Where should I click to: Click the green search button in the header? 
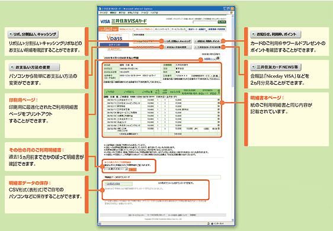pos(222,22)
